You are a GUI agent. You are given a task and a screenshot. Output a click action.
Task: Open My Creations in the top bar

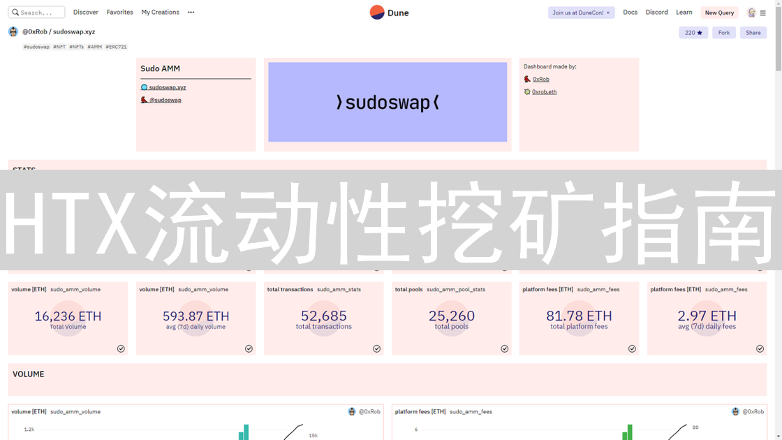pyautogui.click(x=160, y=12)
